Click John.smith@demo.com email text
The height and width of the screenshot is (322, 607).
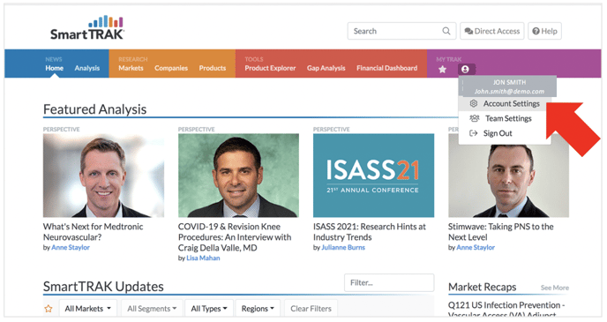point(509,92)
